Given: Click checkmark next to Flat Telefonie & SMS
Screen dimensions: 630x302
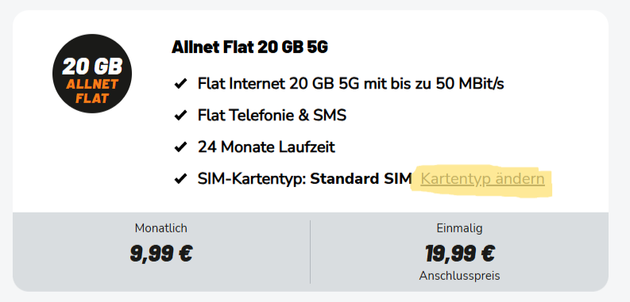Looking at the screenshot, I should [180, 116].
